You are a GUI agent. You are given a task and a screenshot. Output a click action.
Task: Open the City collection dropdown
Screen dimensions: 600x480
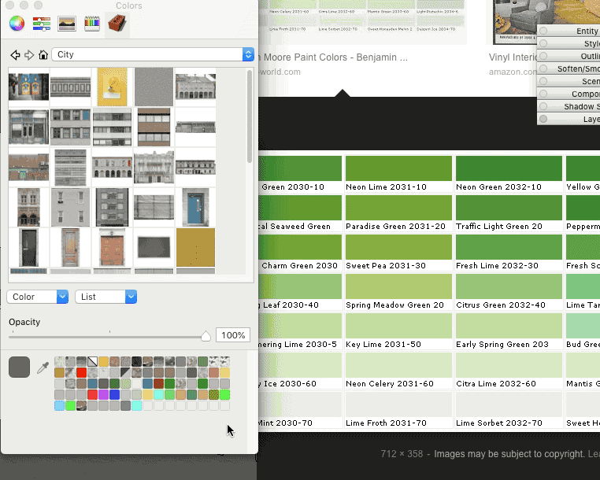(x=153, y=54)
